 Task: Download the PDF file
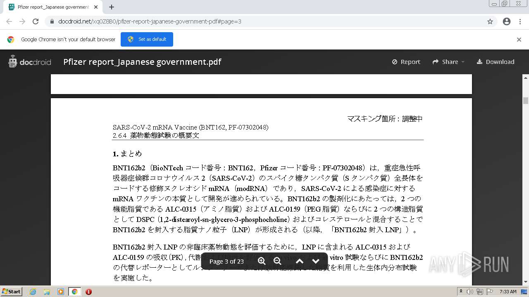click(496, 62)
